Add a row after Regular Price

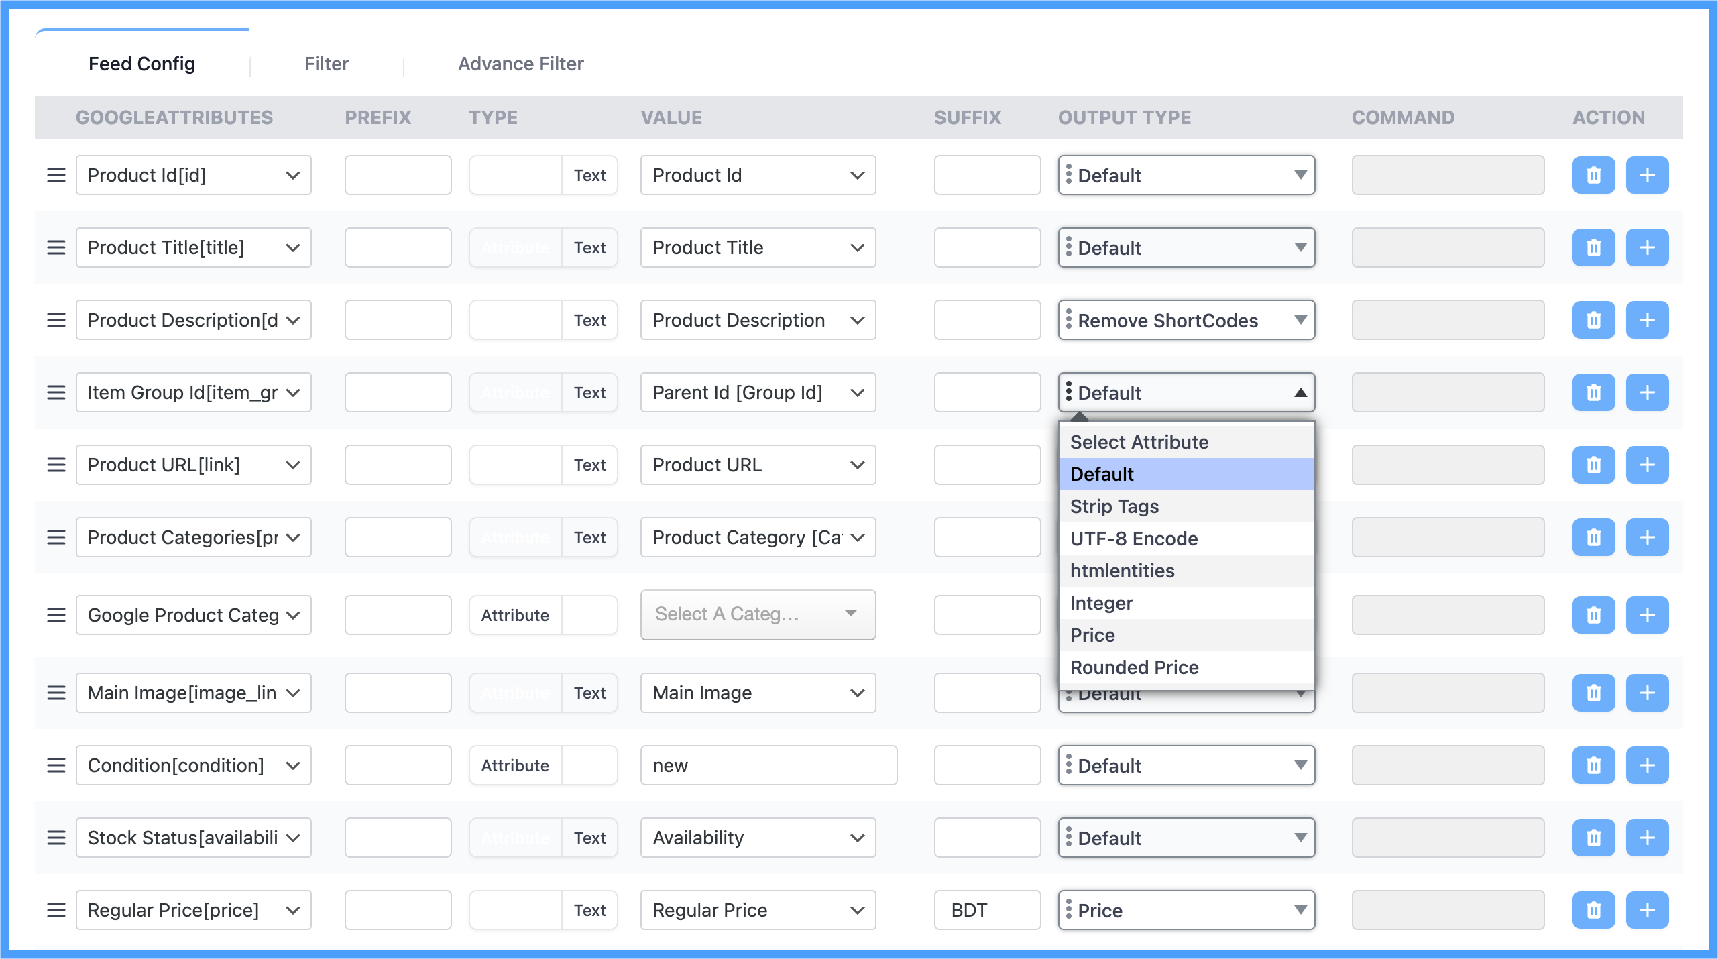coord(1647,910)
